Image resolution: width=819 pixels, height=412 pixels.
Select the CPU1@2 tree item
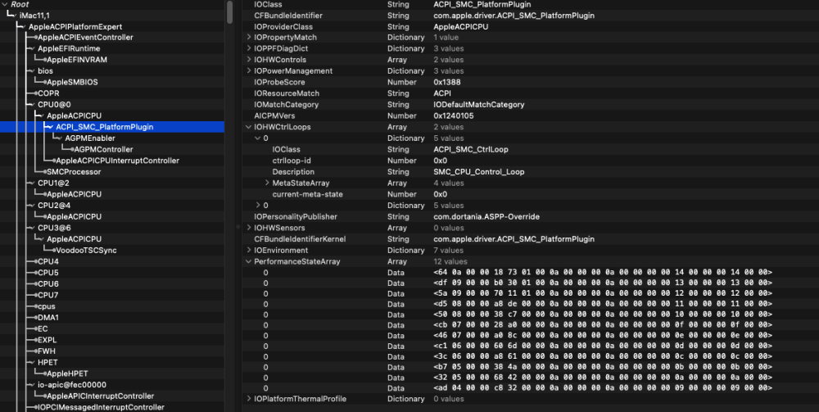54,183
